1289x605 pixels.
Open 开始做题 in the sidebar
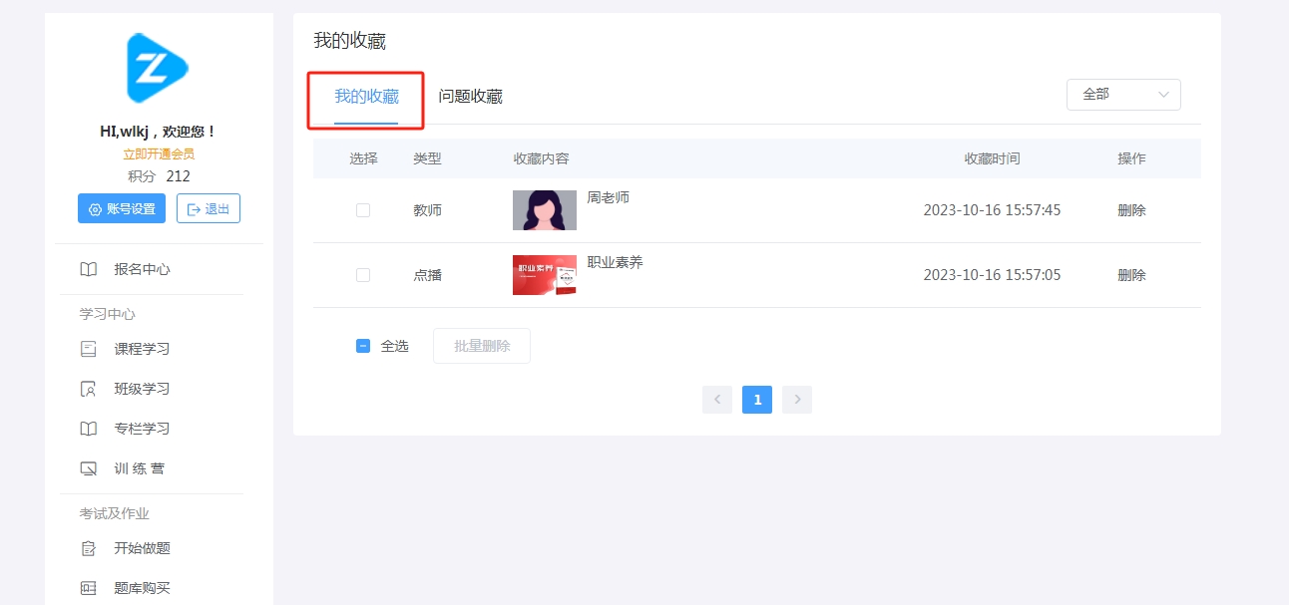(x=143, y=548)
